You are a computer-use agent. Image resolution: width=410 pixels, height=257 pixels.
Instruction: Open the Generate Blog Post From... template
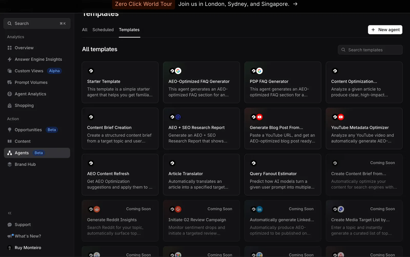tap(283, 128)
